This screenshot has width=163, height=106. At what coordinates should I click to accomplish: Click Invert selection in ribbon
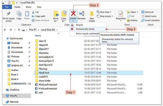click(150, 20)
